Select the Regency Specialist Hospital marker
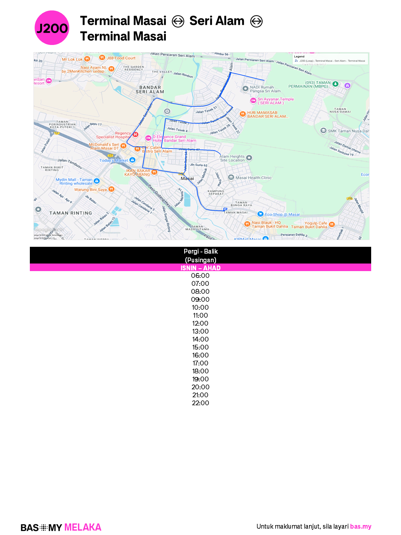 (x=135, y=135)
